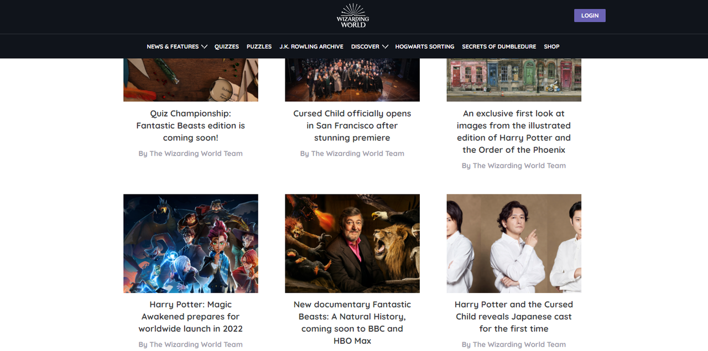
Task: Open Fantastic Beasts: A Natural History headline
Action: pyautogui.click(x=352, y=323)
